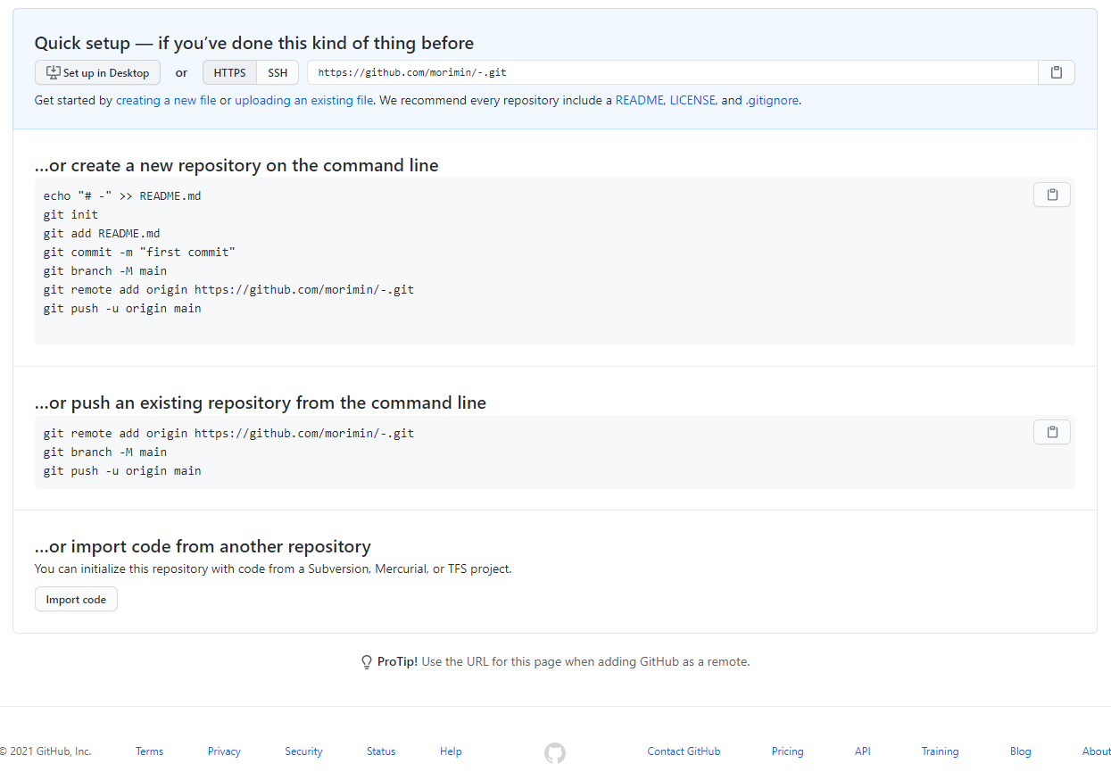Copy the push-existing-repository commands to clipboard
1111x780 pixels.
coord(1052,432)
